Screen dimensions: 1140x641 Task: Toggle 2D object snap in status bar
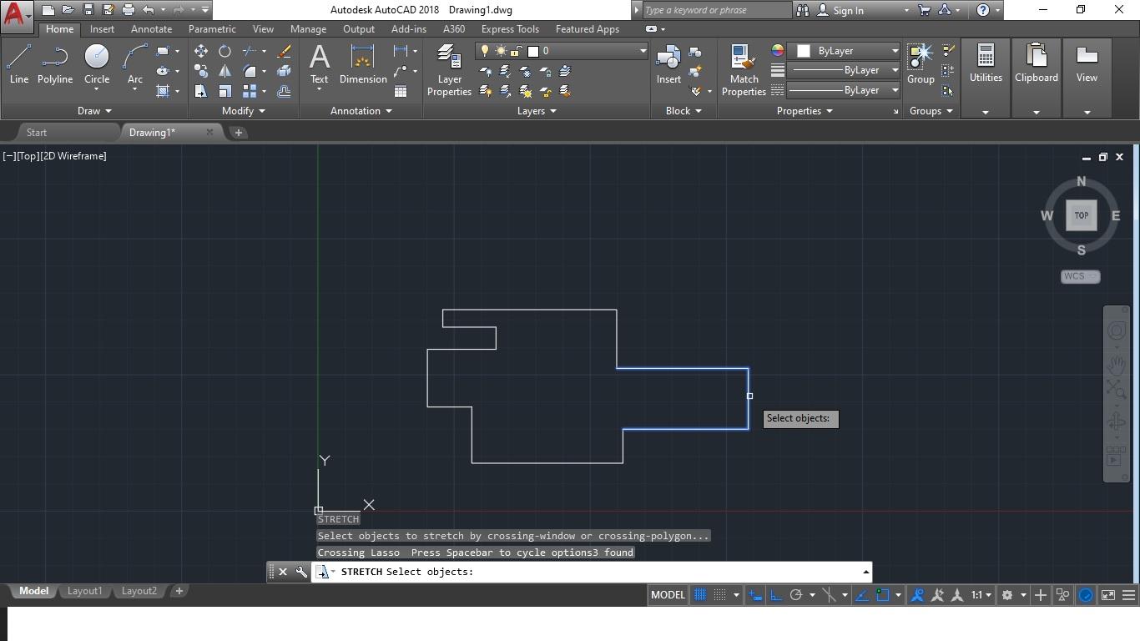point(883,595)
